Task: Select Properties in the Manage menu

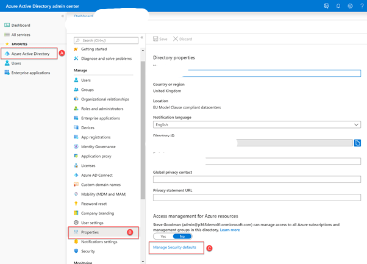Action: click(104, 232)
